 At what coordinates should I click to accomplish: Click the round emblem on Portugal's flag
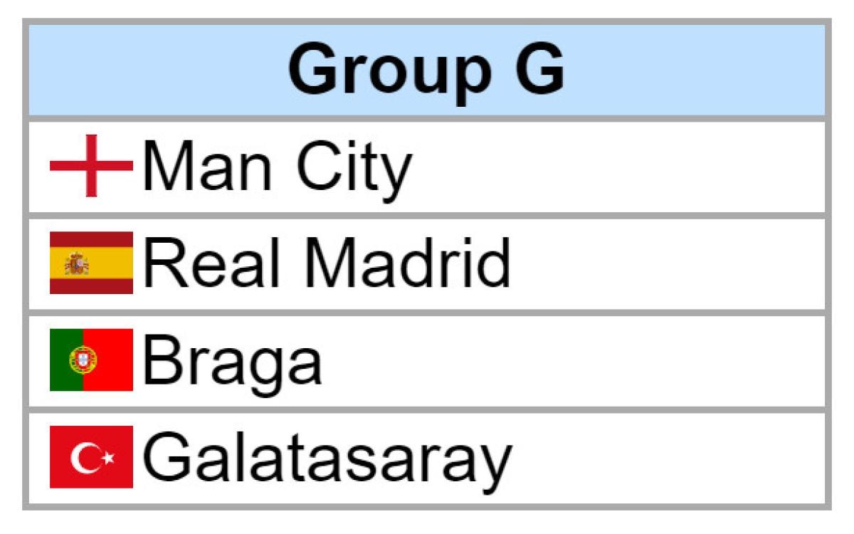[x=83, y=360]
